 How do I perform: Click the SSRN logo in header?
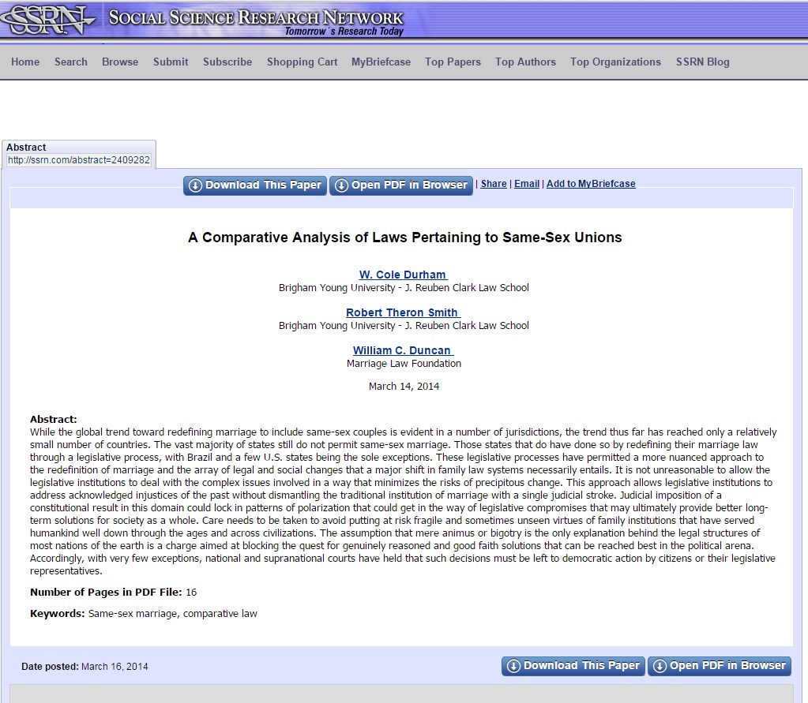pyautogui.click(x=47, y=20)
